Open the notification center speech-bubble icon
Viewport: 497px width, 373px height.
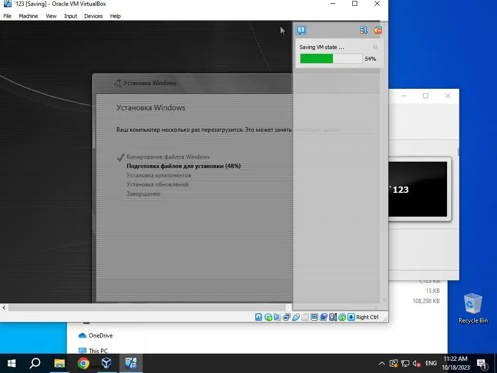pyautogui.click(x=301, y=30)
